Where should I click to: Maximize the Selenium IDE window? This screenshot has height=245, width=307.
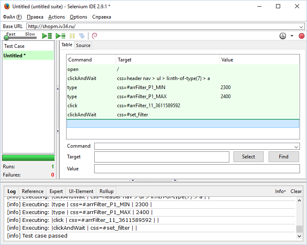(278, 7)
